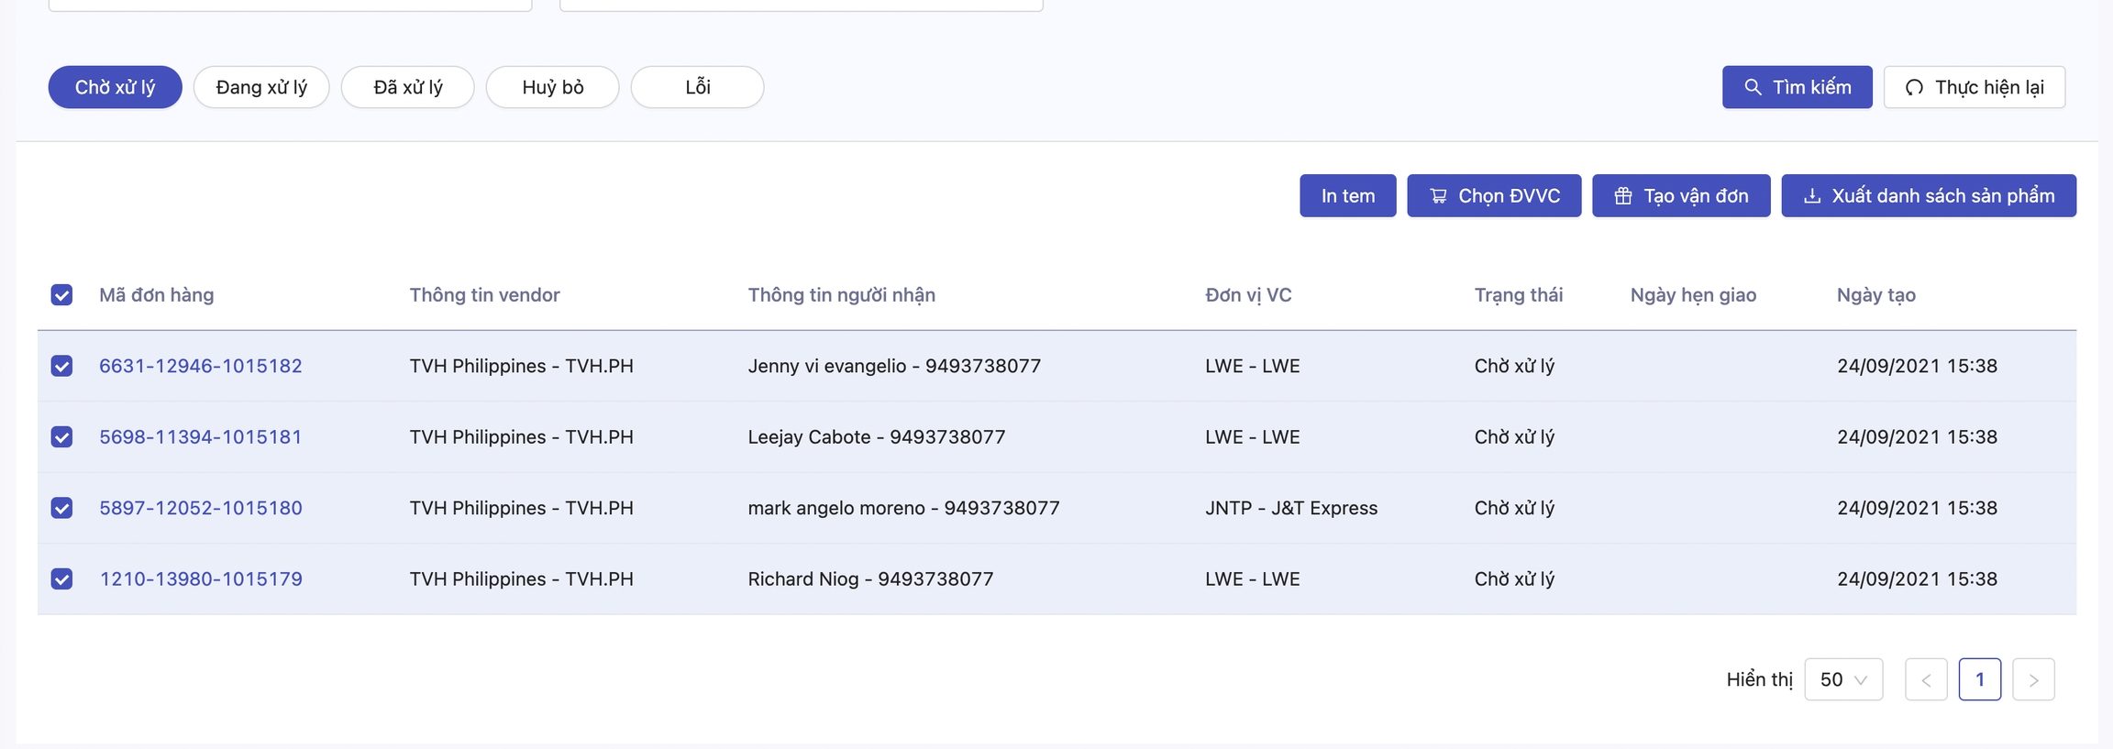This screenshot has width=2113, height=749.
Task: Click page number 1 in pagination
Action: coord(1979,679)
